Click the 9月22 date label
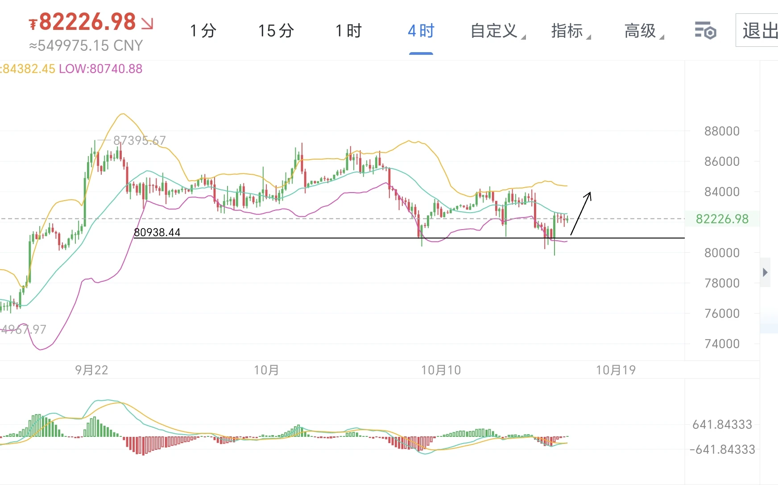Viewport: 778px width, 485px height. tap(91, 370)
